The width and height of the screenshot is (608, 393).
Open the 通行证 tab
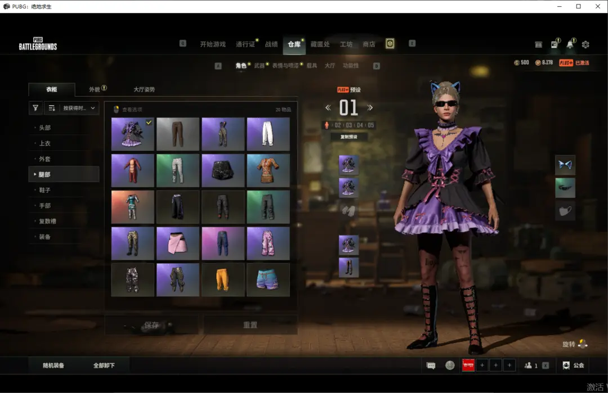245,44
